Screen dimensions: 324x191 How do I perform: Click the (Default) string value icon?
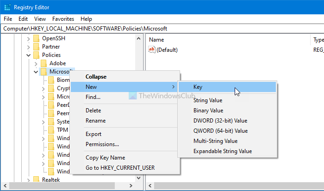(x=152, y=49)
